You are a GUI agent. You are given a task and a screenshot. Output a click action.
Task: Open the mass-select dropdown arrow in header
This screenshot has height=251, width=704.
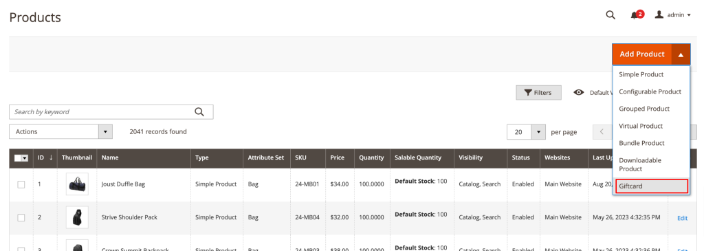(25, 158)
